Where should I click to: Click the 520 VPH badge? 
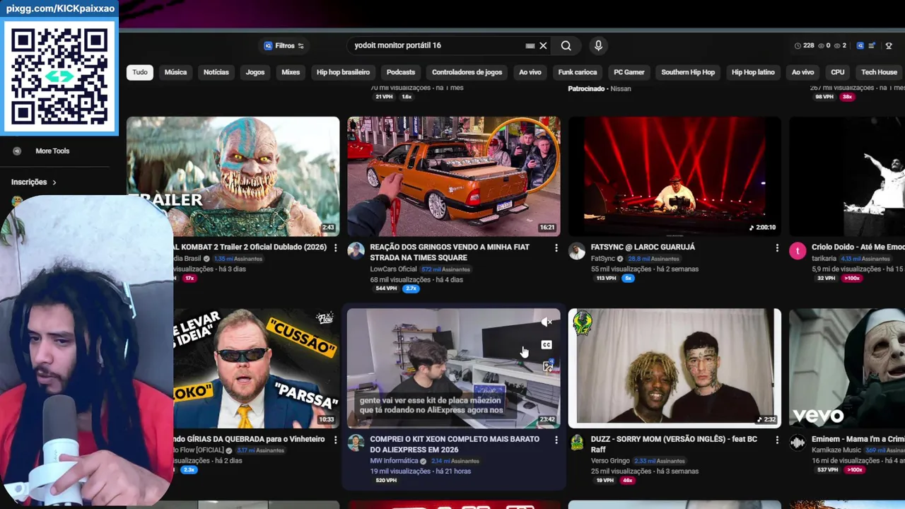pyautogui.click(x=386, y=480)
